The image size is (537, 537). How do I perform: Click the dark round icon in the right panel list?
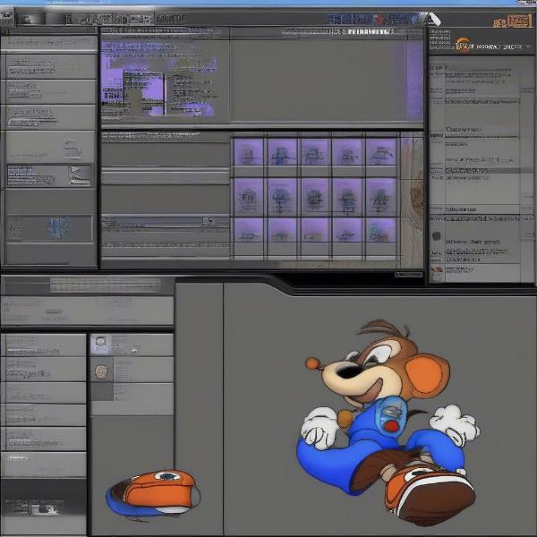(x=436, y=235)
